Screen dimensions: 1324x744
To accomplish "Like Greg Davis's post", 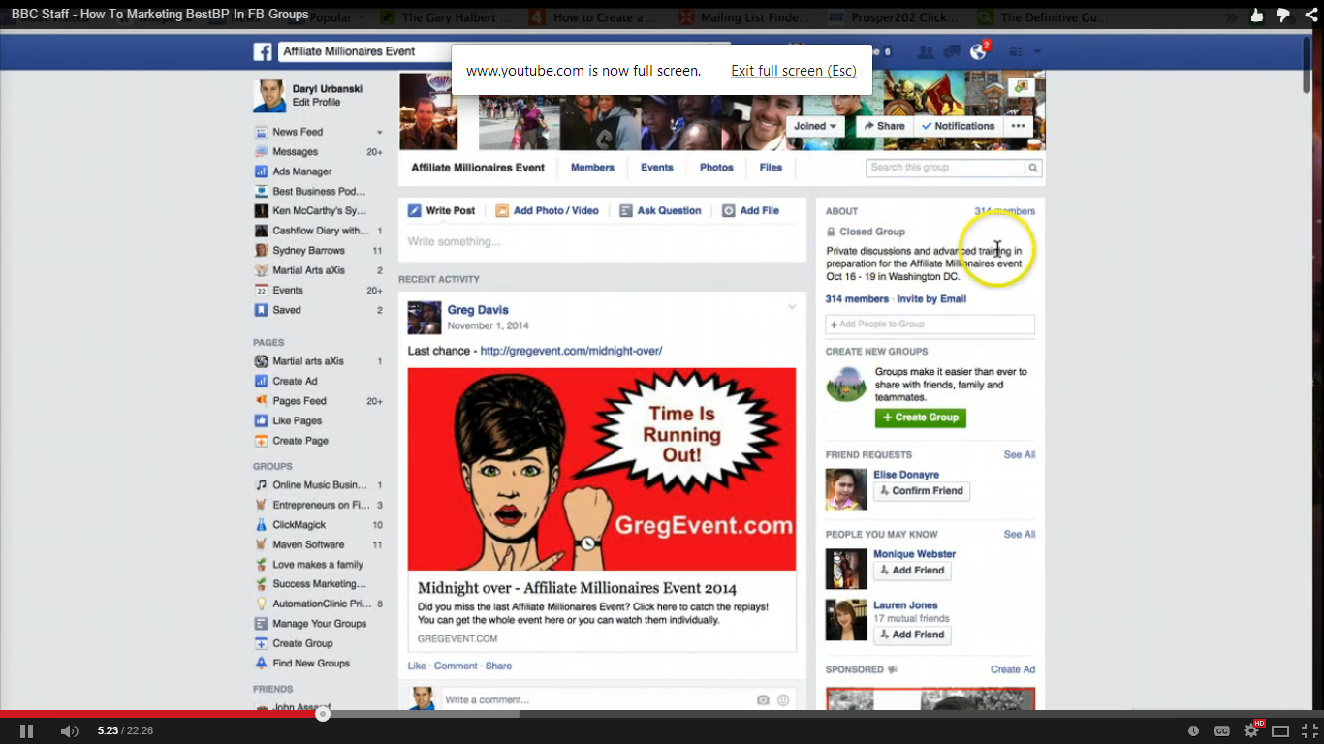I will 417,666.
